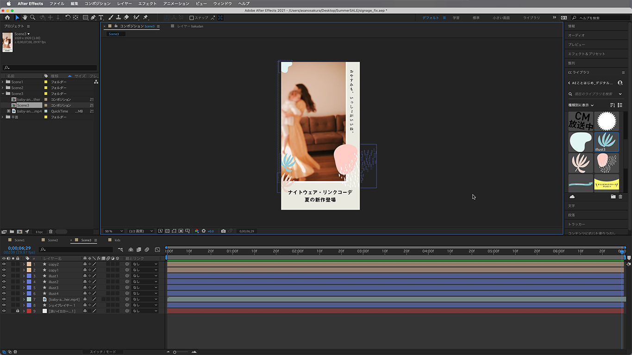
Task: Hide the copy2 layer
Action: (4, 264)
